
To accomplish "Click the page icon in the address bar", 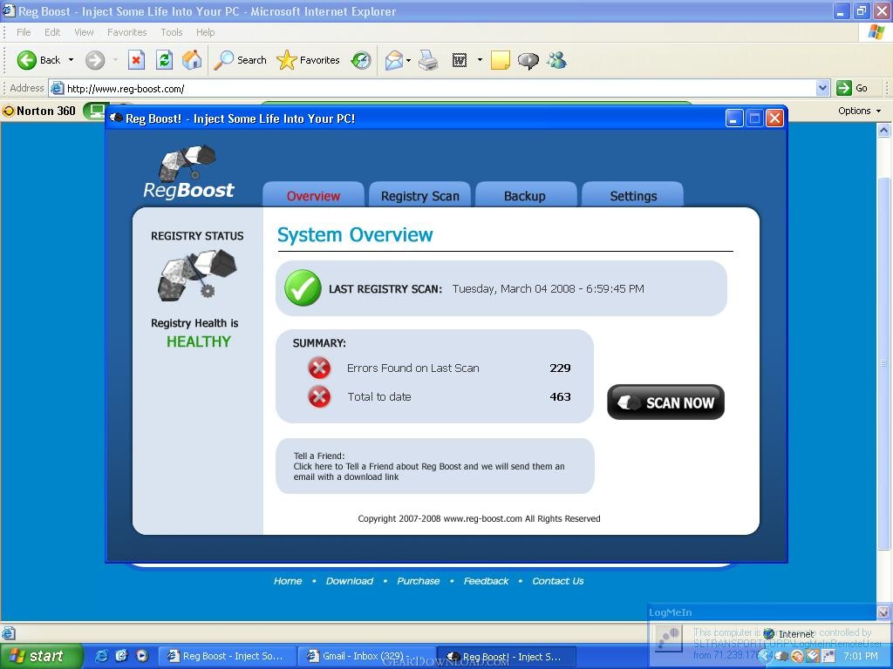I will click(57, 88).
